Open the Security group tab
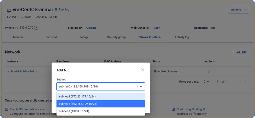The width and height of the screenshot is (255, 118). (116, 37)
